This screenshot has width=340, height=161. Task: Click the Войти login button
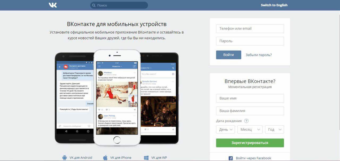point(229,55)
